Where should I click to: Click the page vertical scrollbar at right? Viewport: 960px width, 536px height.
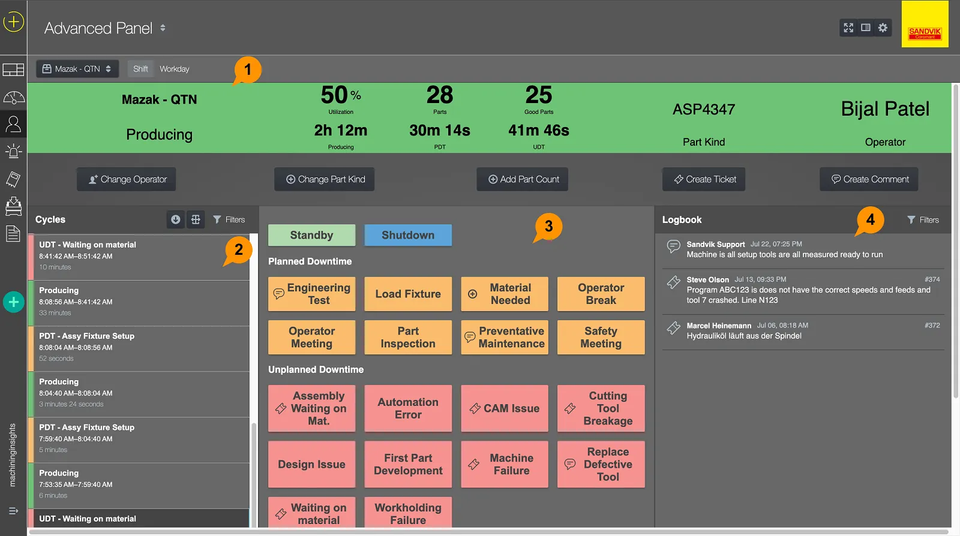pyautogui.click(x=956, y=241)
